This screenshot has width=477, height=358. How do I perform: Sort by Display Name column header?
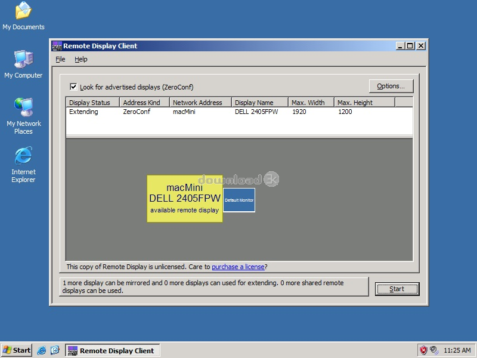click(260, 102)
